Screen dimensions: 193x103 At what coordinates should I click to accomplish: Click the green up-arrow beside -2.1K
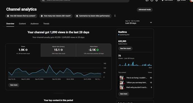pos(98,50)
